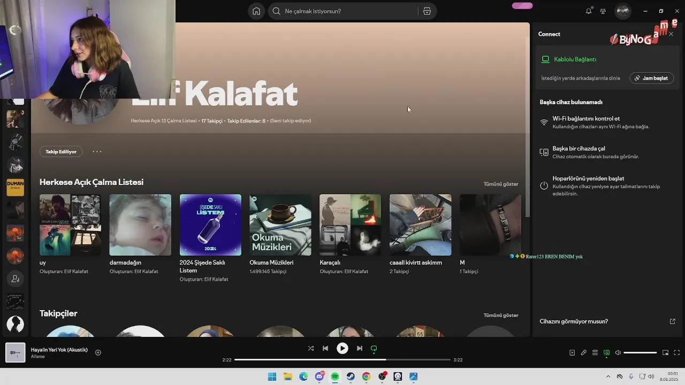
Task: Show all followers (Tümünü göster)
Action: (501, 315)
